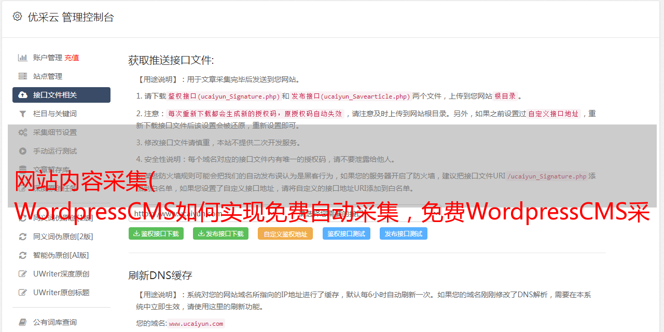This screenshot has width=664, height=332.
Task: Click the bar chart icon for 账户管理
Action: (23, 58)
